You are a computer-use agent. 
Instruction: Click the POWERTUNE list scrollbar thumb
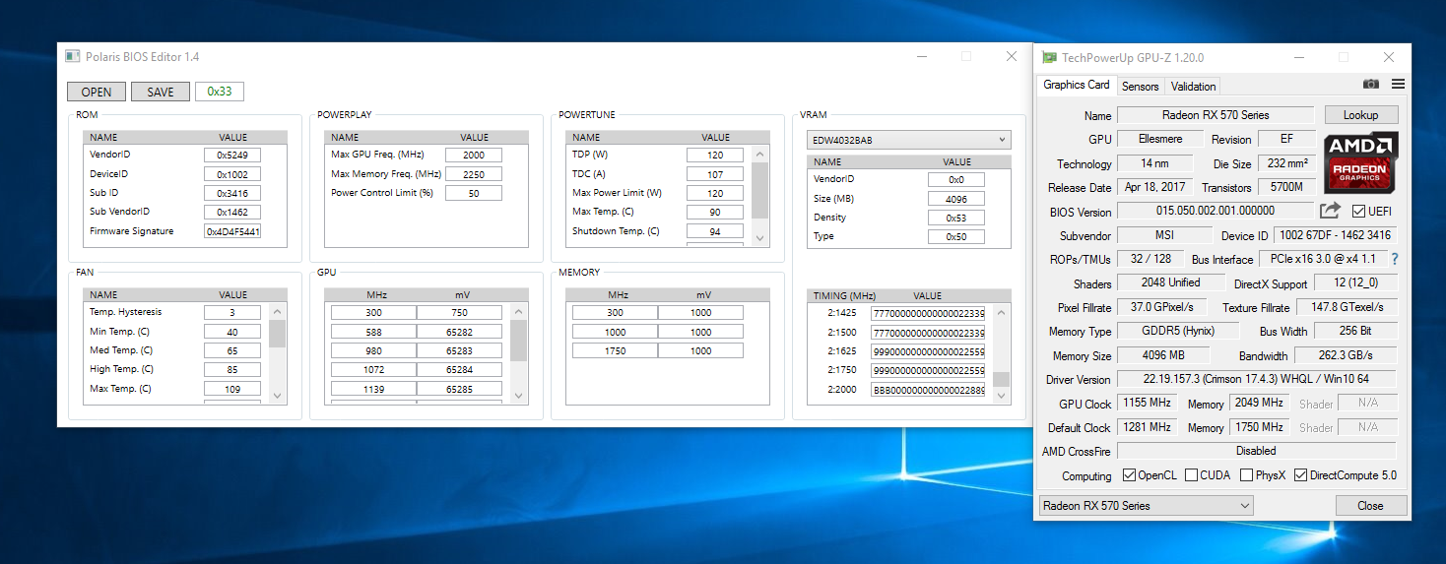[x=759, y=191]
